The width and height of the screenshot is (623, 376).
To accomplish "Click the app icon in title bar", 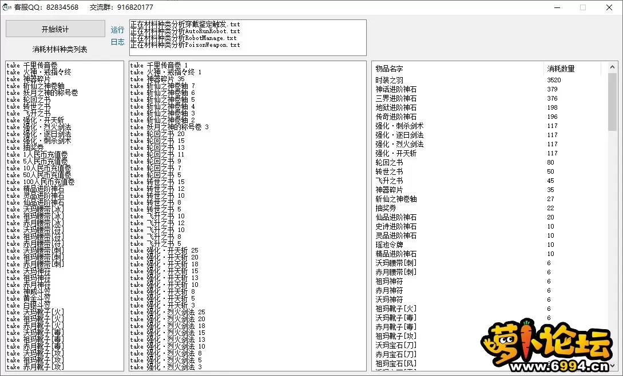I will (x=7, y=7).
